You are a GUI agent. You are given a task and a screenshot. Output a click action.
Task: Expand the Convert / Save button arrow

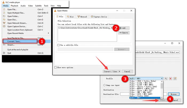119,71
